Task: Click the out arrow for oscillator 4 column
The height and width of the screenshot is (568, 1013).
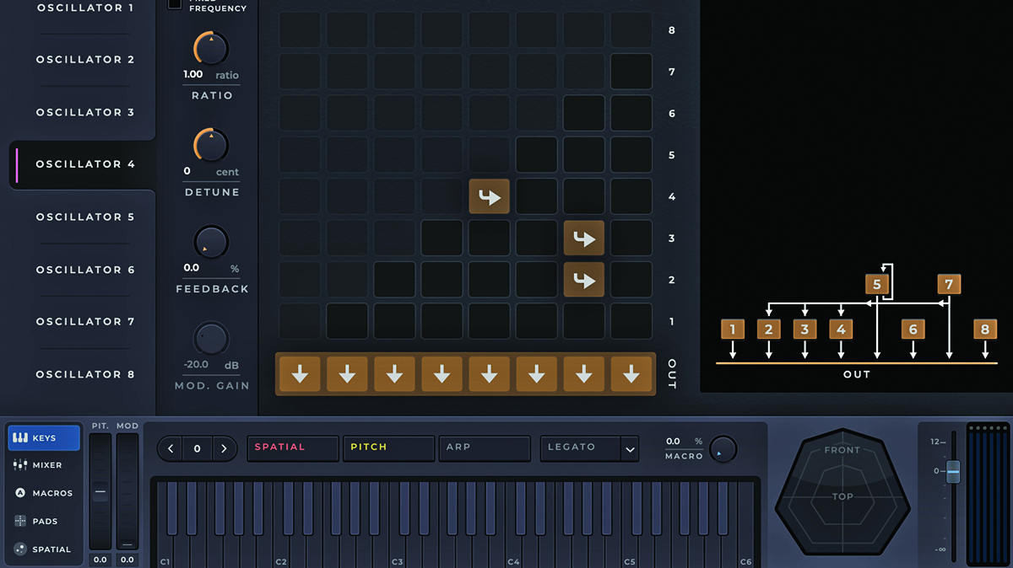Action: click(441, 375)
